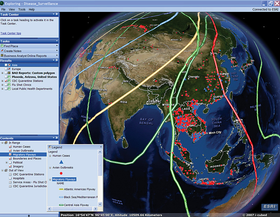The height and width of the screenshot is (217, 280).
Task: Enable the Hospitals layer checkbox
Action: tap(10, 178)
